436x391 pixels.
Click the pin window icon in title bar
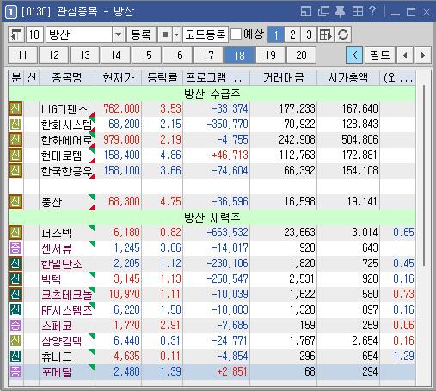340,12
